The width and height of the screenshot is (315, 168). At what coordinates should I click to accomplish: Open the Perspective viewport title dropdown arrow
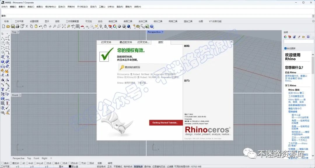pyautogui.click(x=162, y=32)
